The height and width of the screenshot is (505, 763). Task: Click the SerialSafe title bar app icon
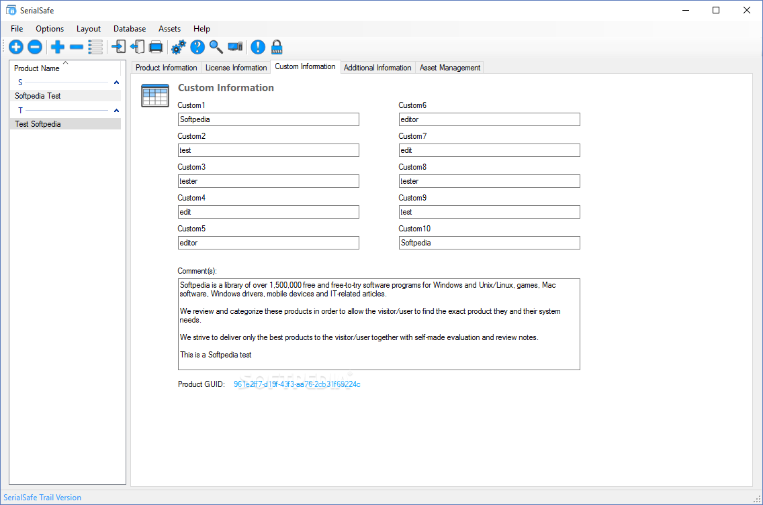[x=11, y=9]
